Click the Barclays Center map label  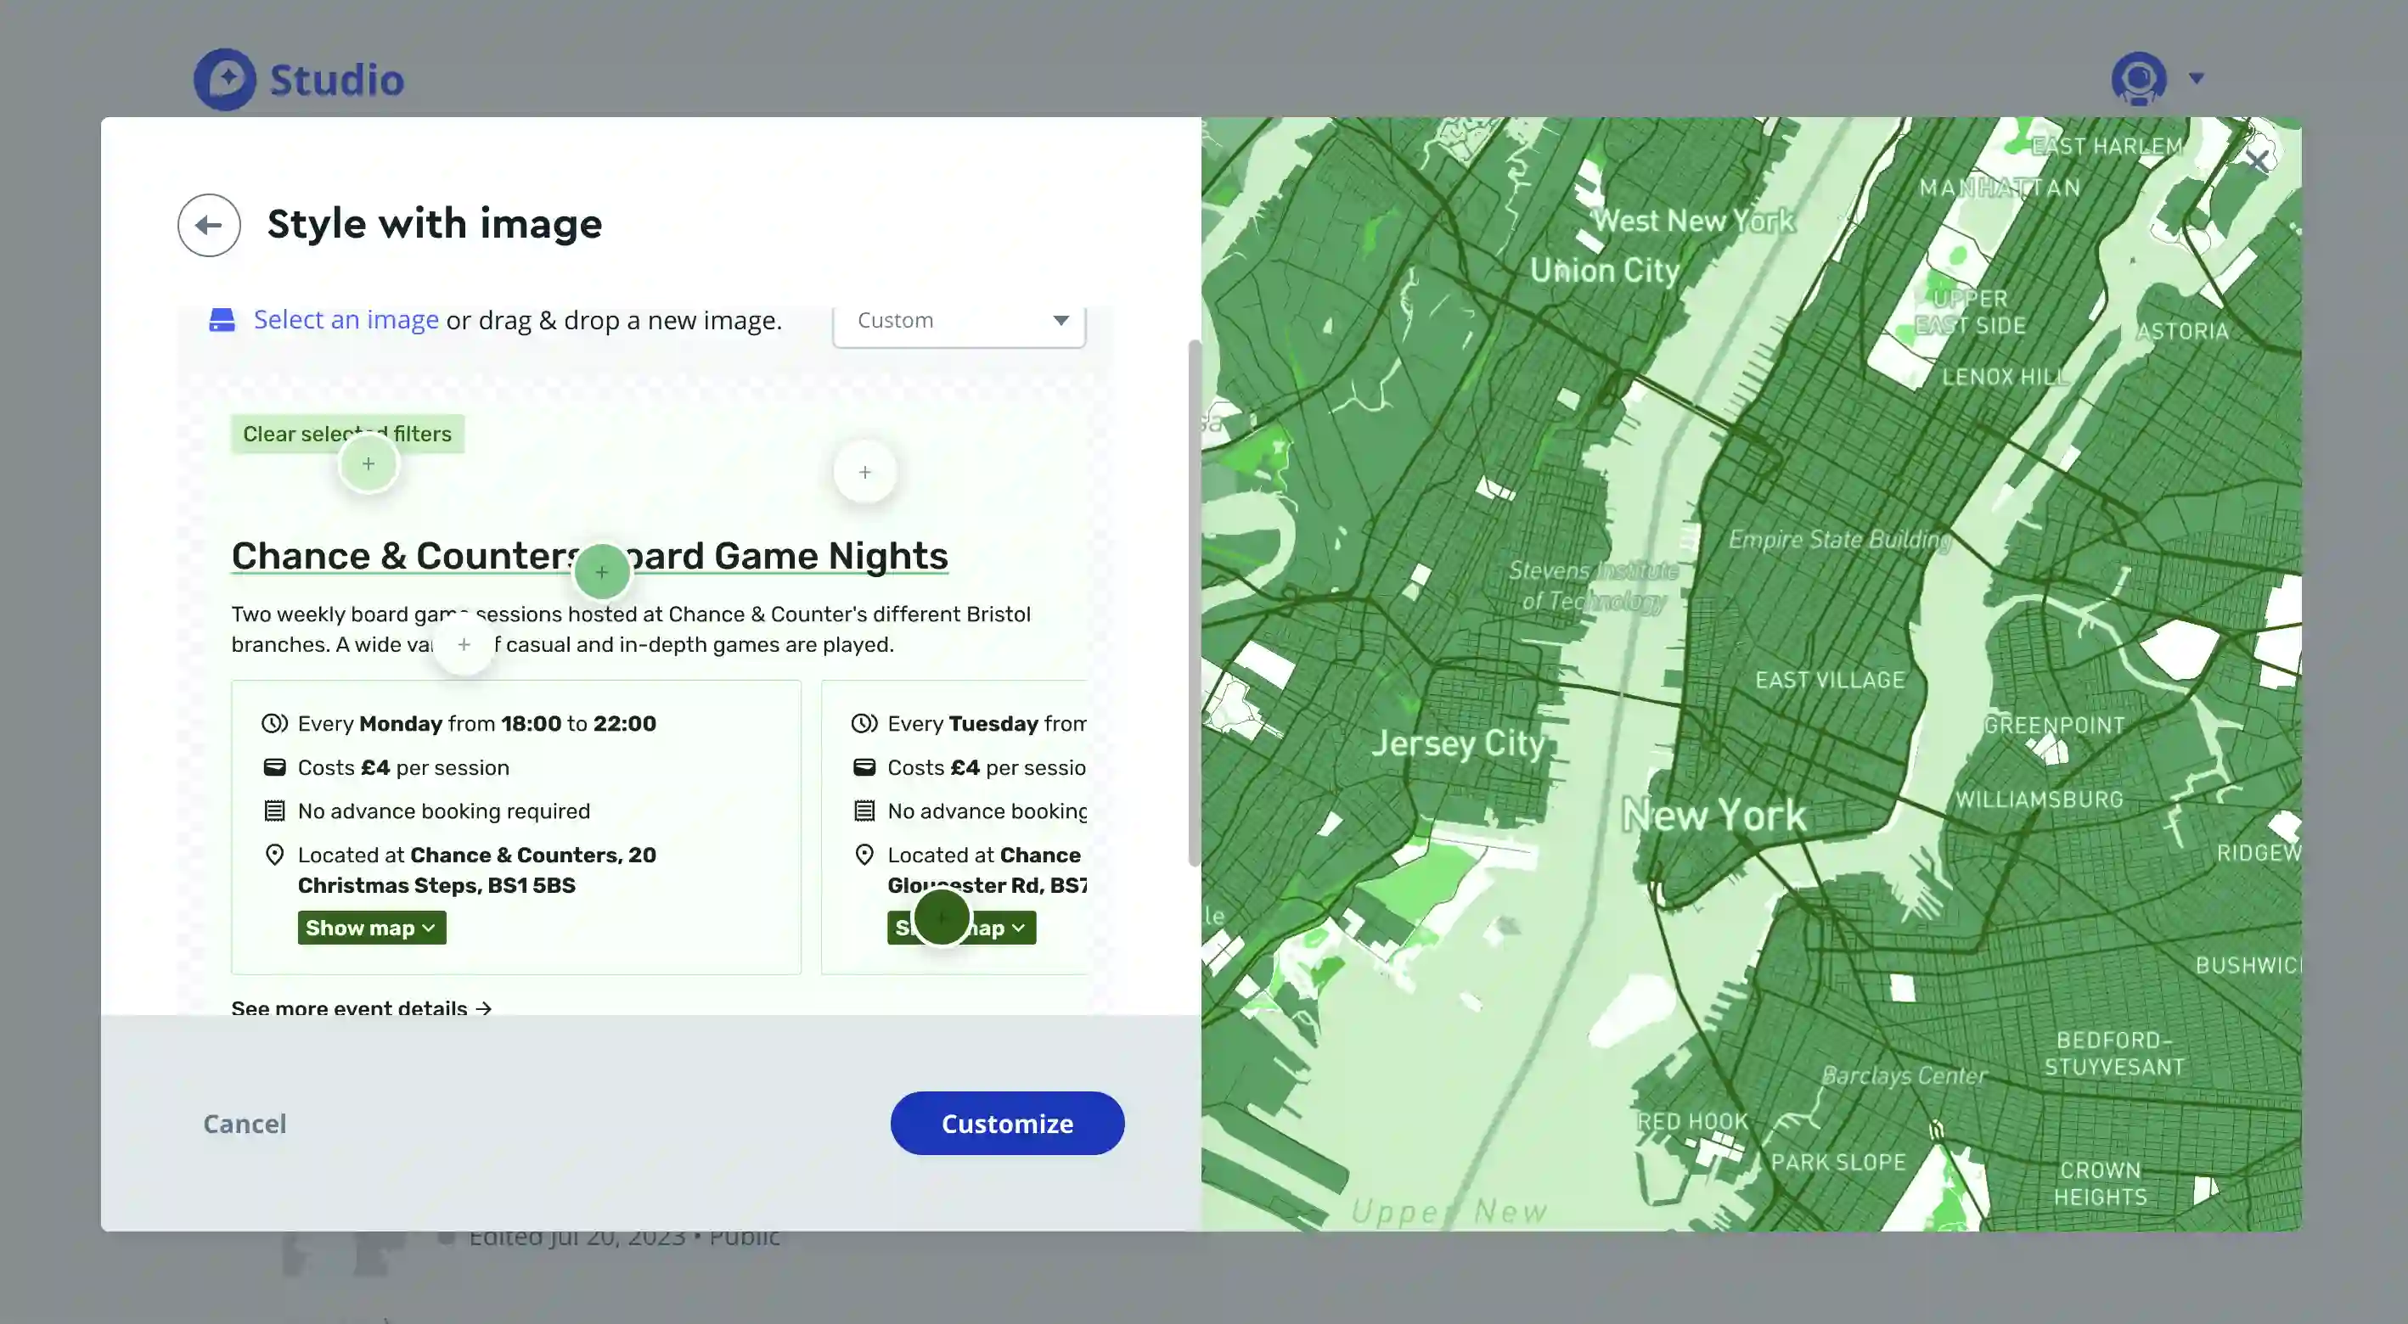[x=1904, y=1075]
